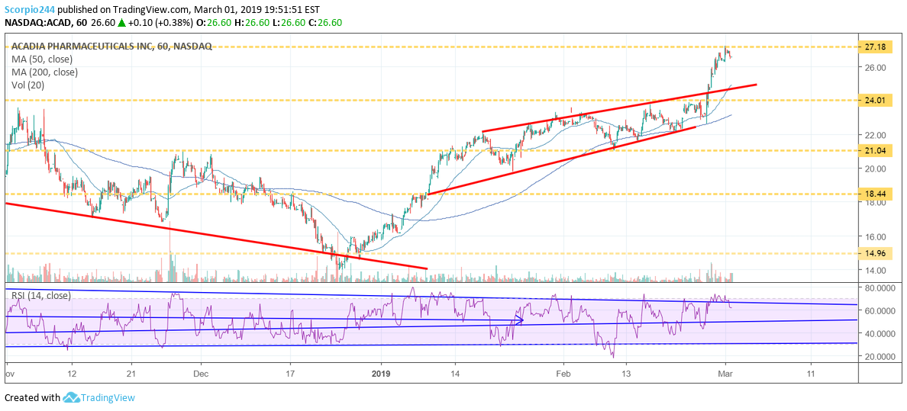Image resolution: width=907 pixels, height=411 pixels.
Task: Select the MA (50, close) indicator label
Action: pyautogui.click(x=43, y=59)
